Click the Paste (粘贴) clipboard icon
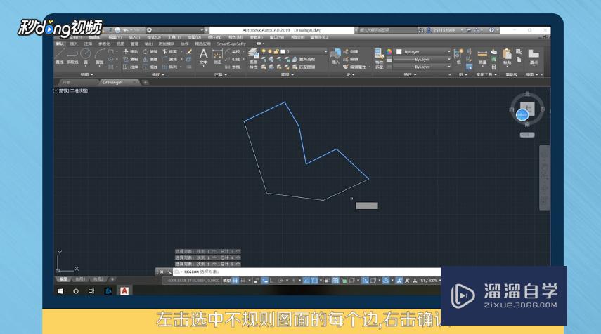This screenshot has width=601, height=334. 507,57
